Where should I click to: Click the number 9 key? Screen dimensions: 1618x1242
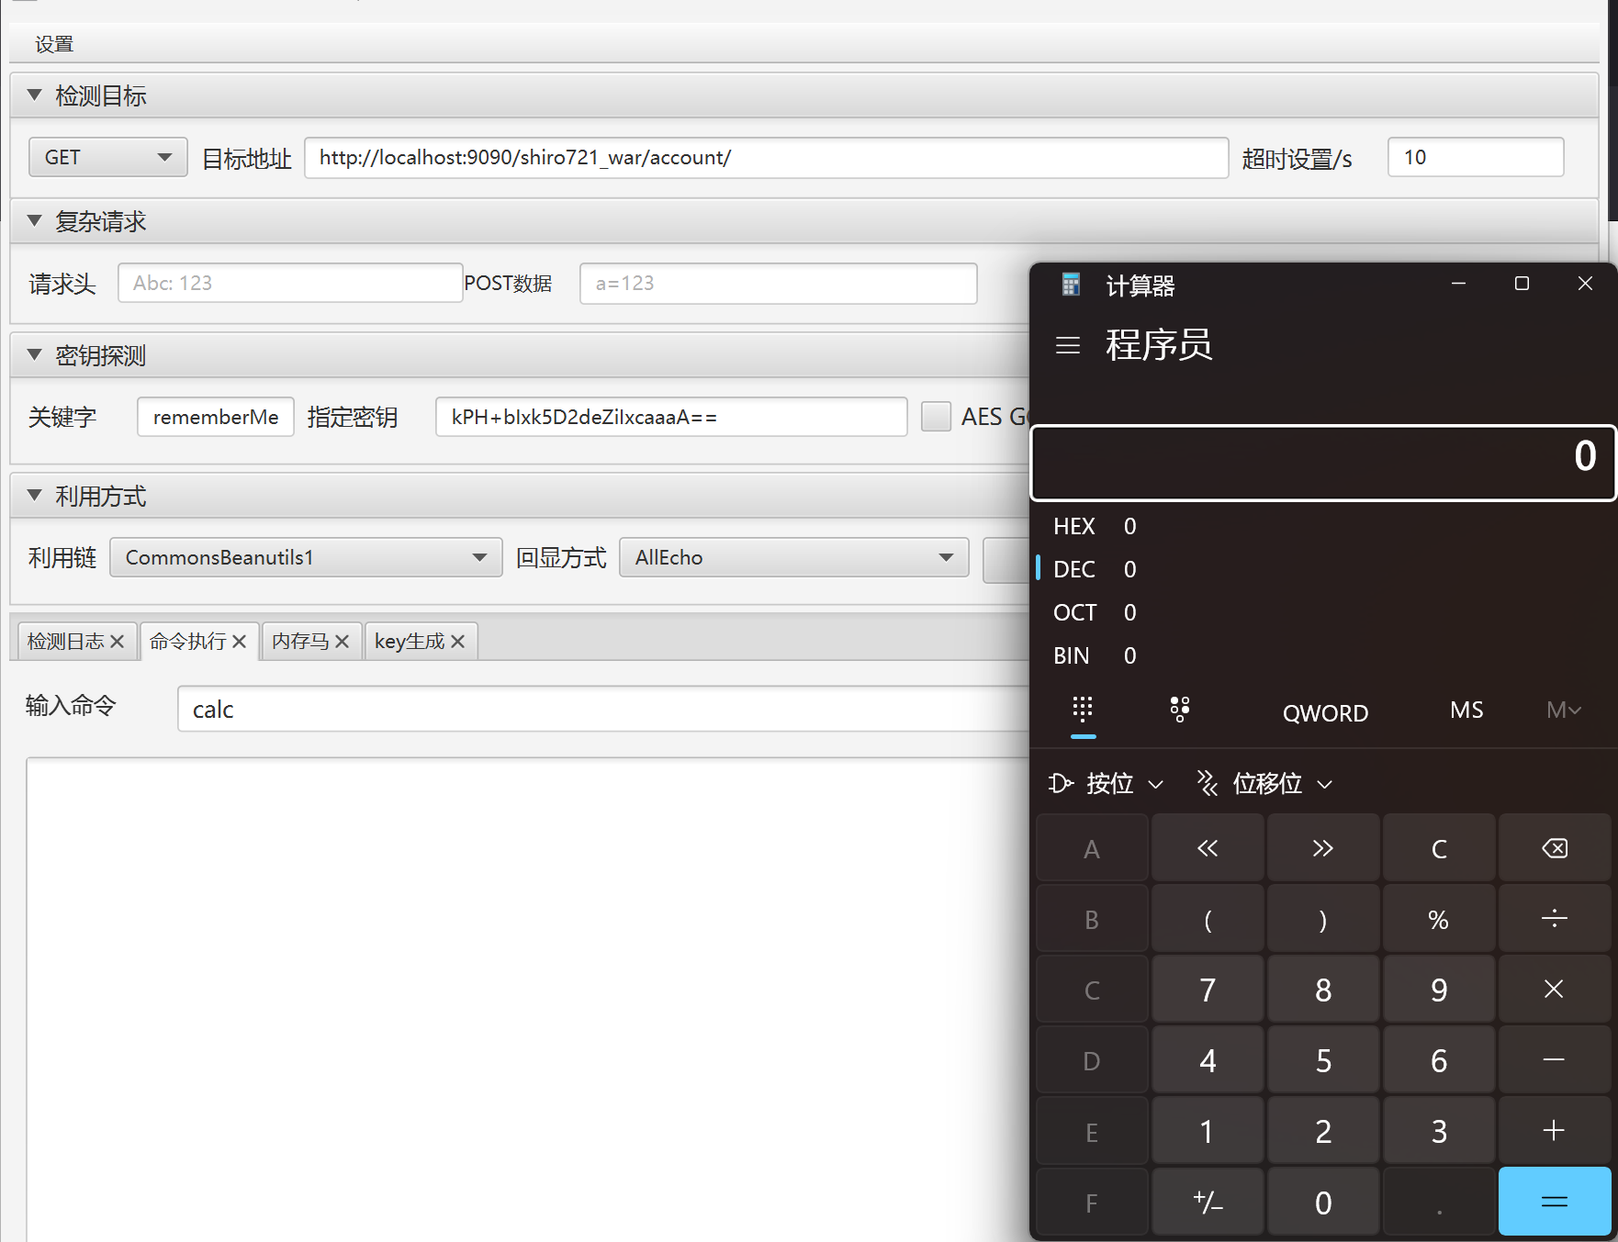1439,990
